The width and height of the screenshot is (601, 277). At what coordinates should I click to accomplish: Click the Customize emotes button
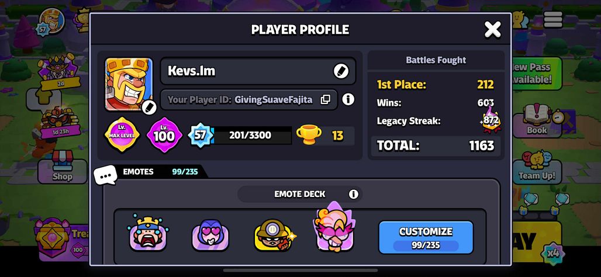(x=426, y=237)
